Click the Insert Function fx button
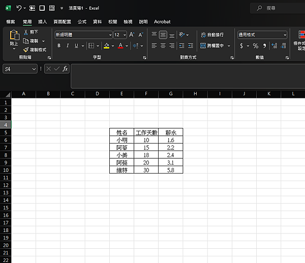Image resolution: width=305 pixels, height=263 pixels. 65,69
